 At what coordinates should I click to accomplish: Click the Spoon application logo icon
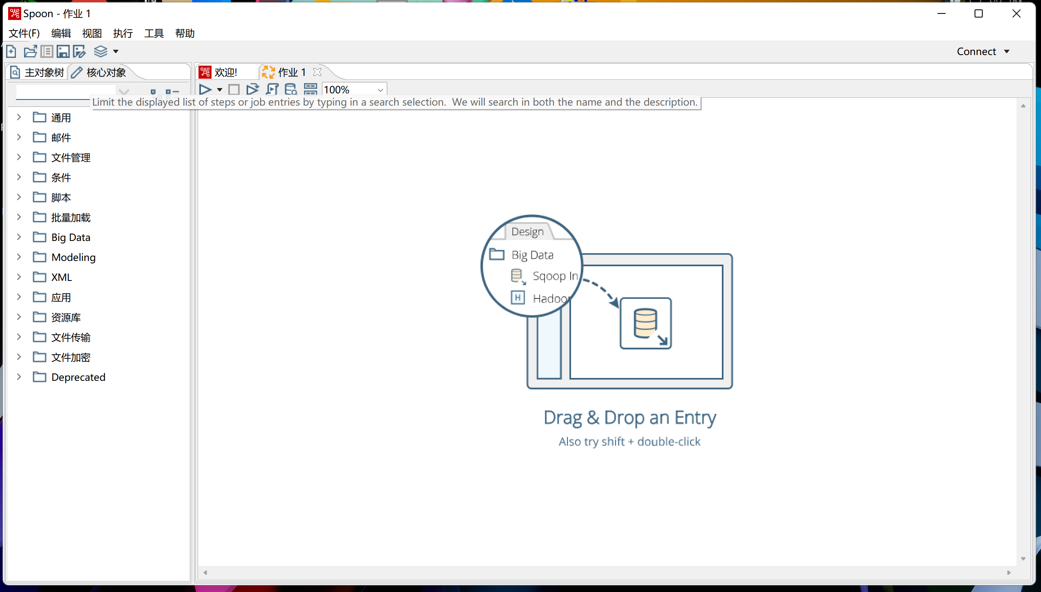(x=15, y=13)
